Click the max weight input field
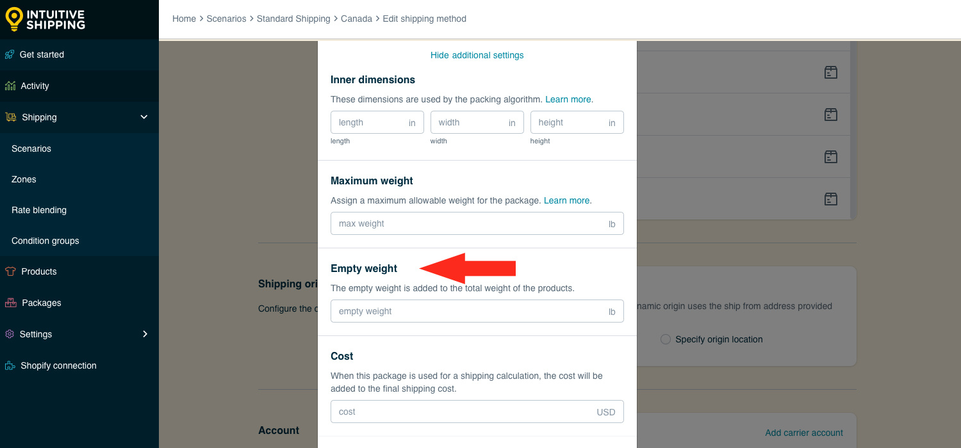 pos(477,224)
